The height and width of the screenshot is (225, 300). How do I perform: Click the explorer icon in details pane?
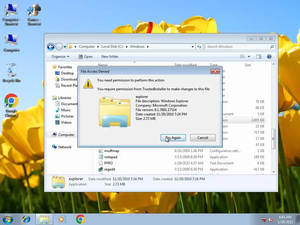tap(58, 182)
